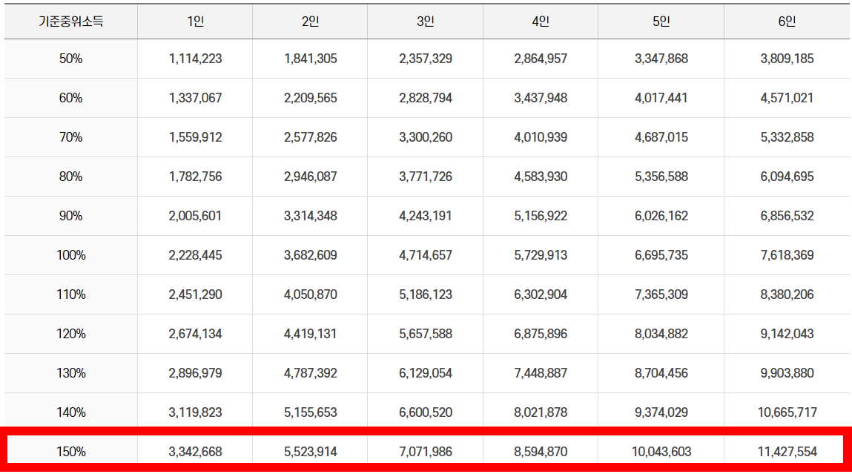
Task: Click cell value 4,687,015
Action: click(661, 137)
